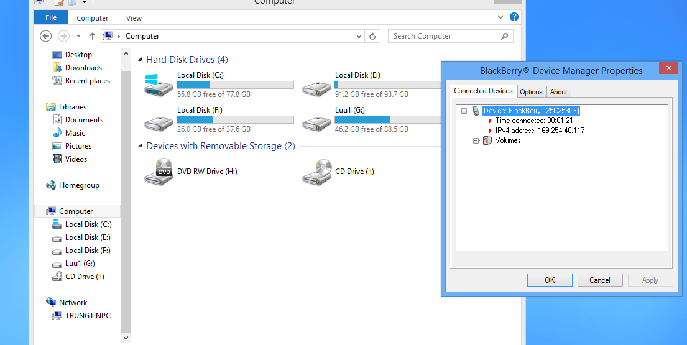Select the CD Drive (I:) icon in main pane
This screenshot has width=687, height=345.
(x=316, y=172)
